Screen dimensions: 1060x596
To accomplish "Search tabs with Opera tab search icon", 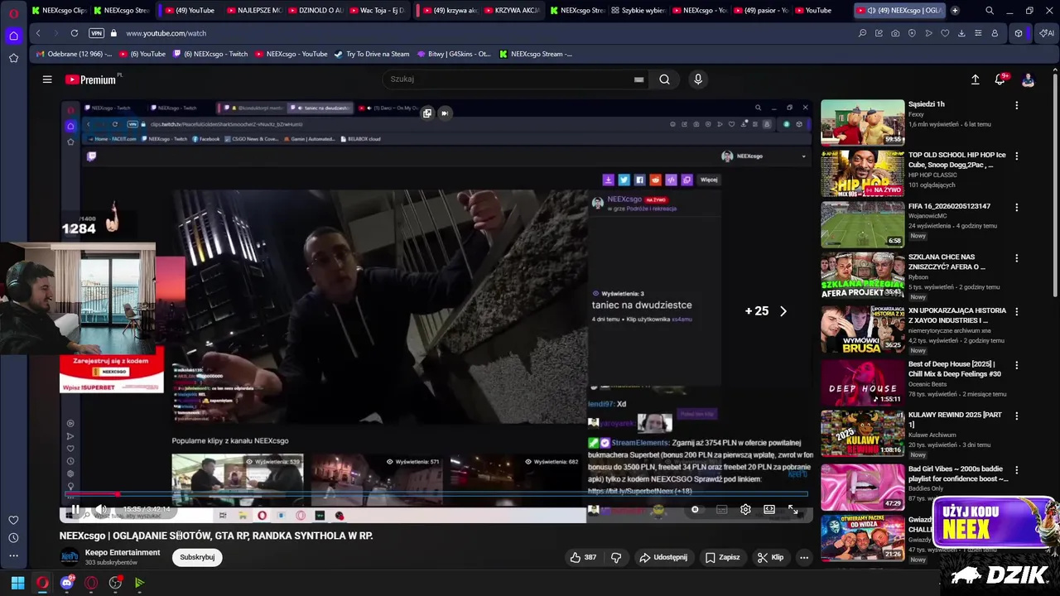I will click(990, 11).
